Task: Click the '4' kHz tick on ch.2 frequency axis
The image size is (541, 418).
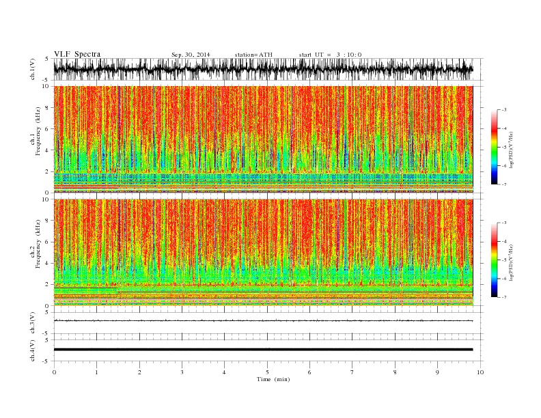Action: pyautogui.click(x=48, y=264)
